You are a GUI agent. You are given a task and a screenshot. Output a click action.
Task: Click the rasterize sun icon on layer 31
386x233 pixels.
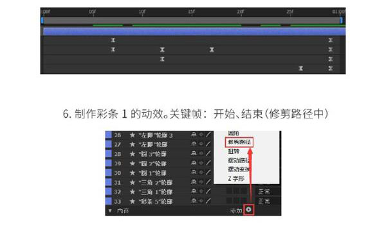[x=201, y=182]
